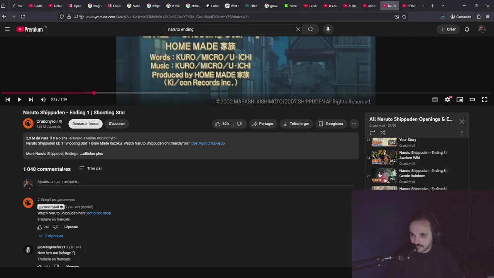Like the video with 40 k
This screenshot has width=494, height=278.
[x=222, y=124]
